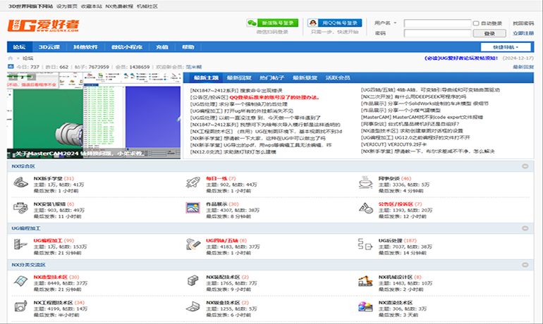Switch to the 热门帖子 tab

271,77
